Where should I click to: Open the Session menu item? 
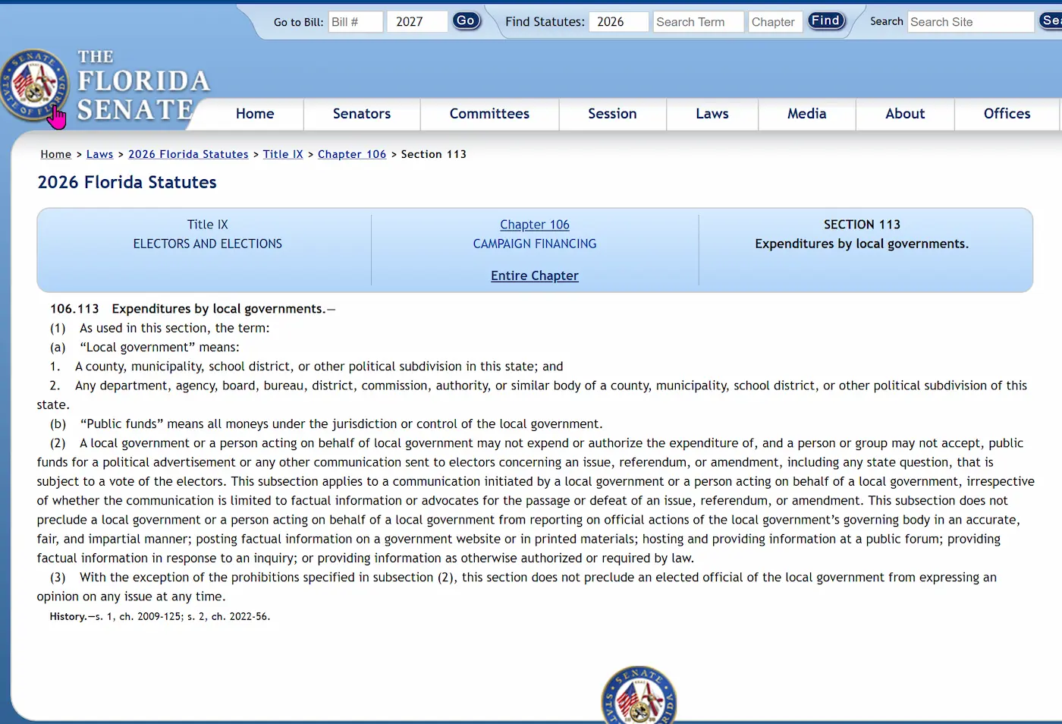612,114
